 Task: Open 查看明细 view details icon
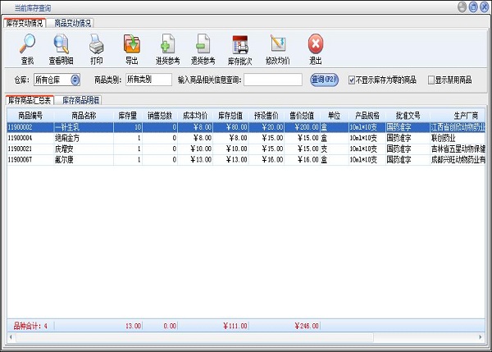click(59, 44)
